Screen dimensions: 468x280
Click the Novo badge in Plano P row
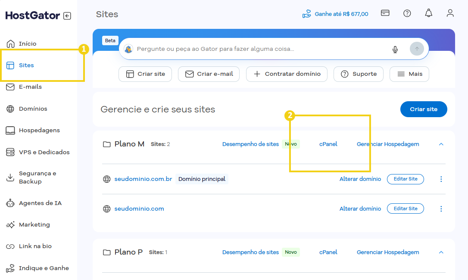click(291, 252)
